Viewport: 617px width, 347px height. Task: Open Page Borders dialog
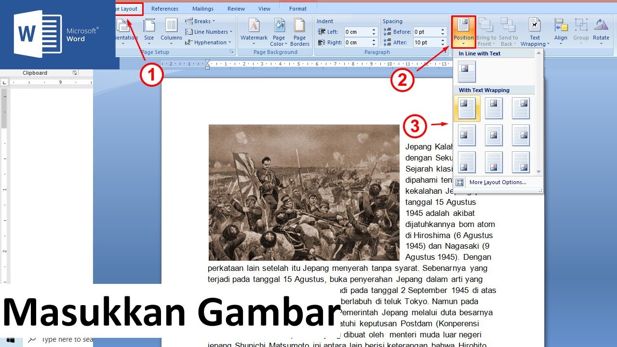(x=300, y=32)
